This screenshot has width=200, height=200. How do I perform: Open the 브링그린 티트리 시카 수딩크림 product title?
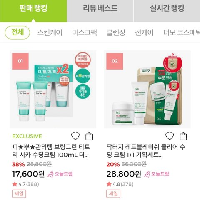point(51,151)
